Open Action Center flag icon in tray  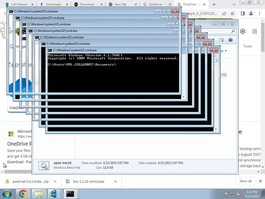[226, 194]
